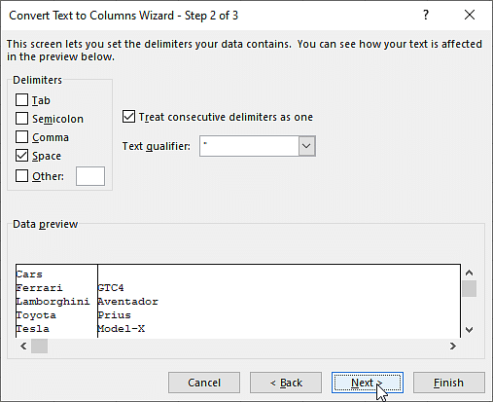Enable the Other delimiter checkbox
Viewport: 493px width, 402px height.
21,176
